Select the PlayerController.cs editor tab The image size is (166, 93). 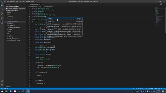(x=33, y=4)
